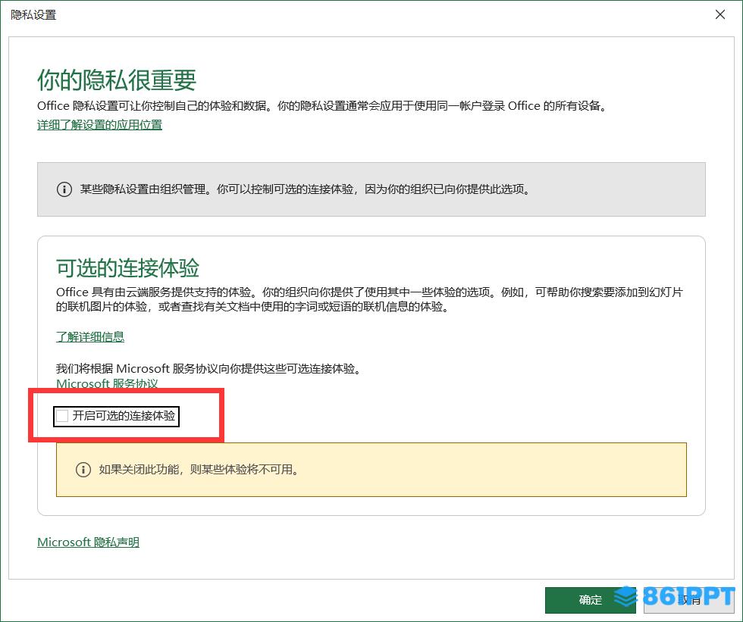Screen dimensions: 743x622
Task: Click the 如果关闭此功能，则某些体验将不可用 warning text
Action: pos(199,470)
